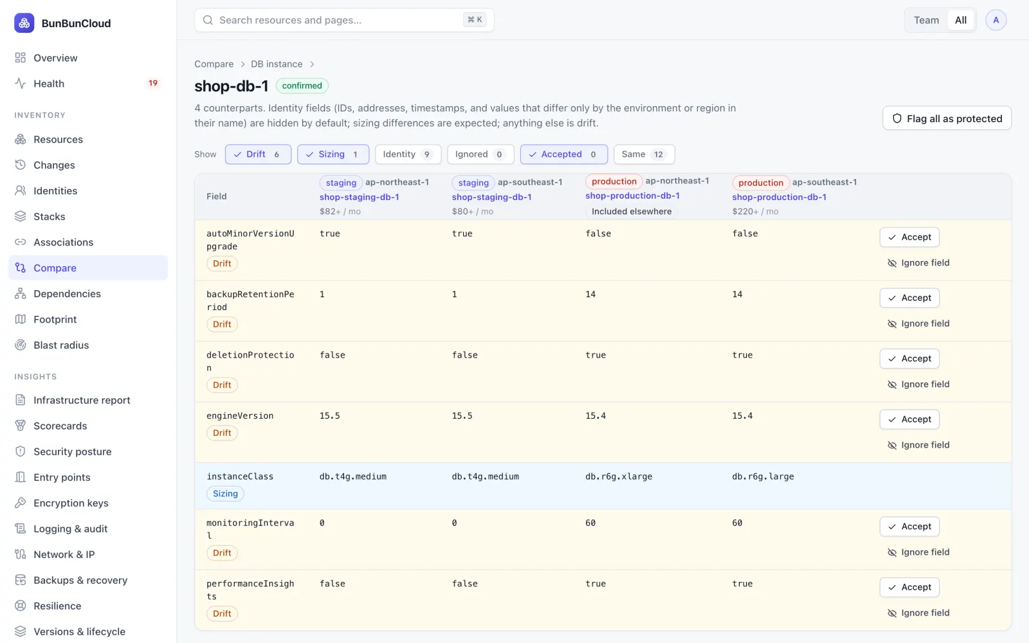Open shop-staging-db-1 link in ap-northeast-1 column
This screenshot has height=643, width=1029.
coord(359,197)
